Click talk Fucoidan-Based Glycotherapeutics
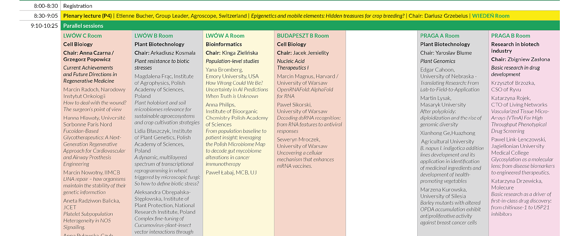Screen dimensions: 579x236 tap(94, 148)
